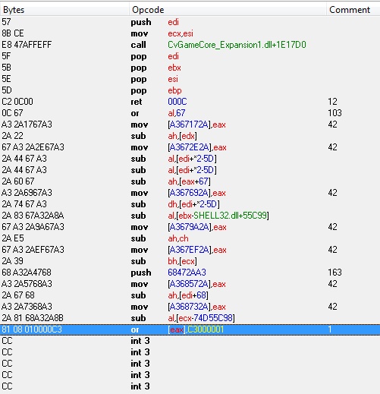This screenshot has width=380, height=394.
Task: Select 'mov [A3672E2A],eax' row
Action: 190,147
